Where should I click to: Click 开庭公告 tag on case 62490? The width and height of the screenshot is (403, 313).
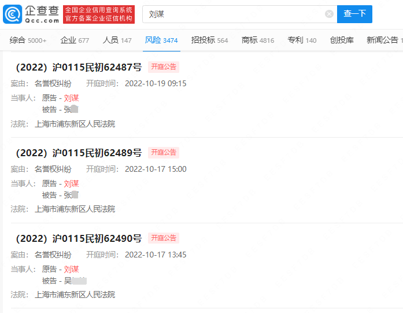(x=164, y=238)
